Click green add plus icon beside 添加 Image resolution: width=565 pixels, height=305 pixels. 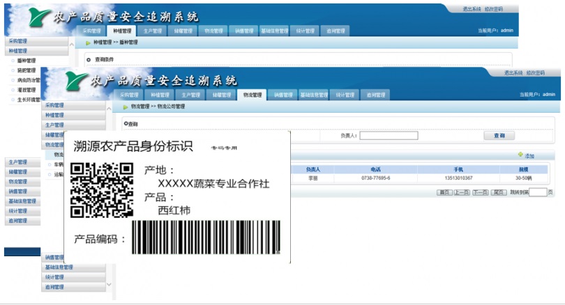(520, 155)
